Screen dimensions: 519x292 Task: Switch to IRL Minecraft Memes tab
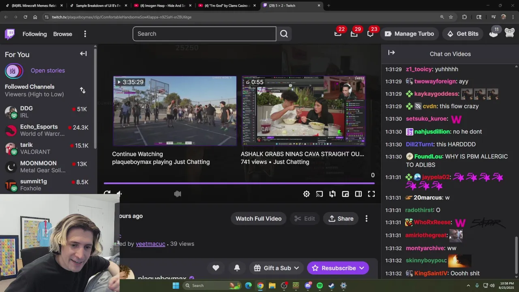pyautogui.click(x=34, y=6)
